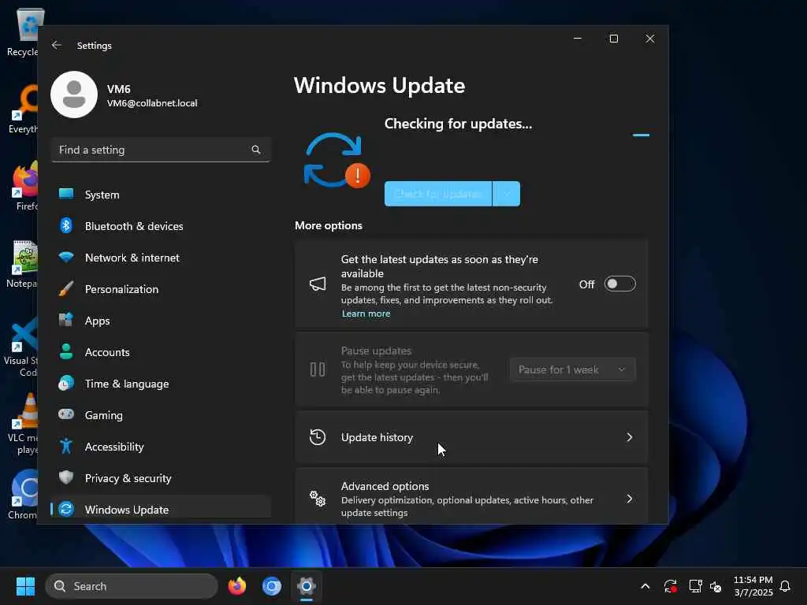
Task: Click the Windows Update sync icon in sidebar
Action: 66,509
